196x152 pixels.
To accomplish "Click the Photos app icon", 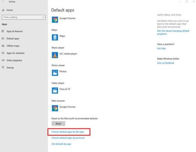I will click(55, 73).
